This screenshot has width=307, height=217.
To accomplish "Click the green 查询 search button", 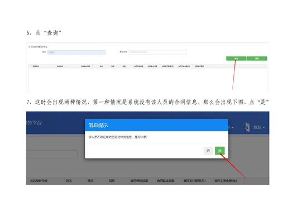I will pyautogui.click(x=236, y=59).
